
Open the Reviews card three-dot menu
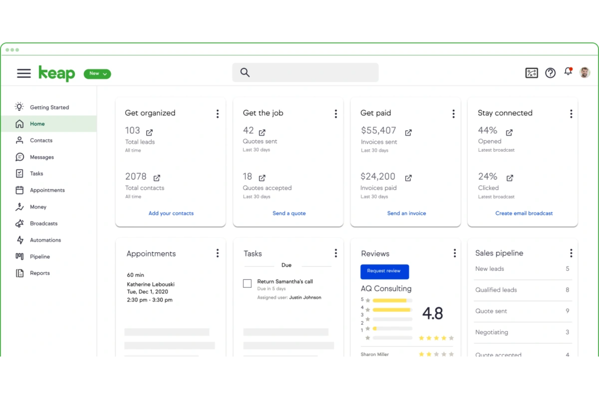(454, 253)
